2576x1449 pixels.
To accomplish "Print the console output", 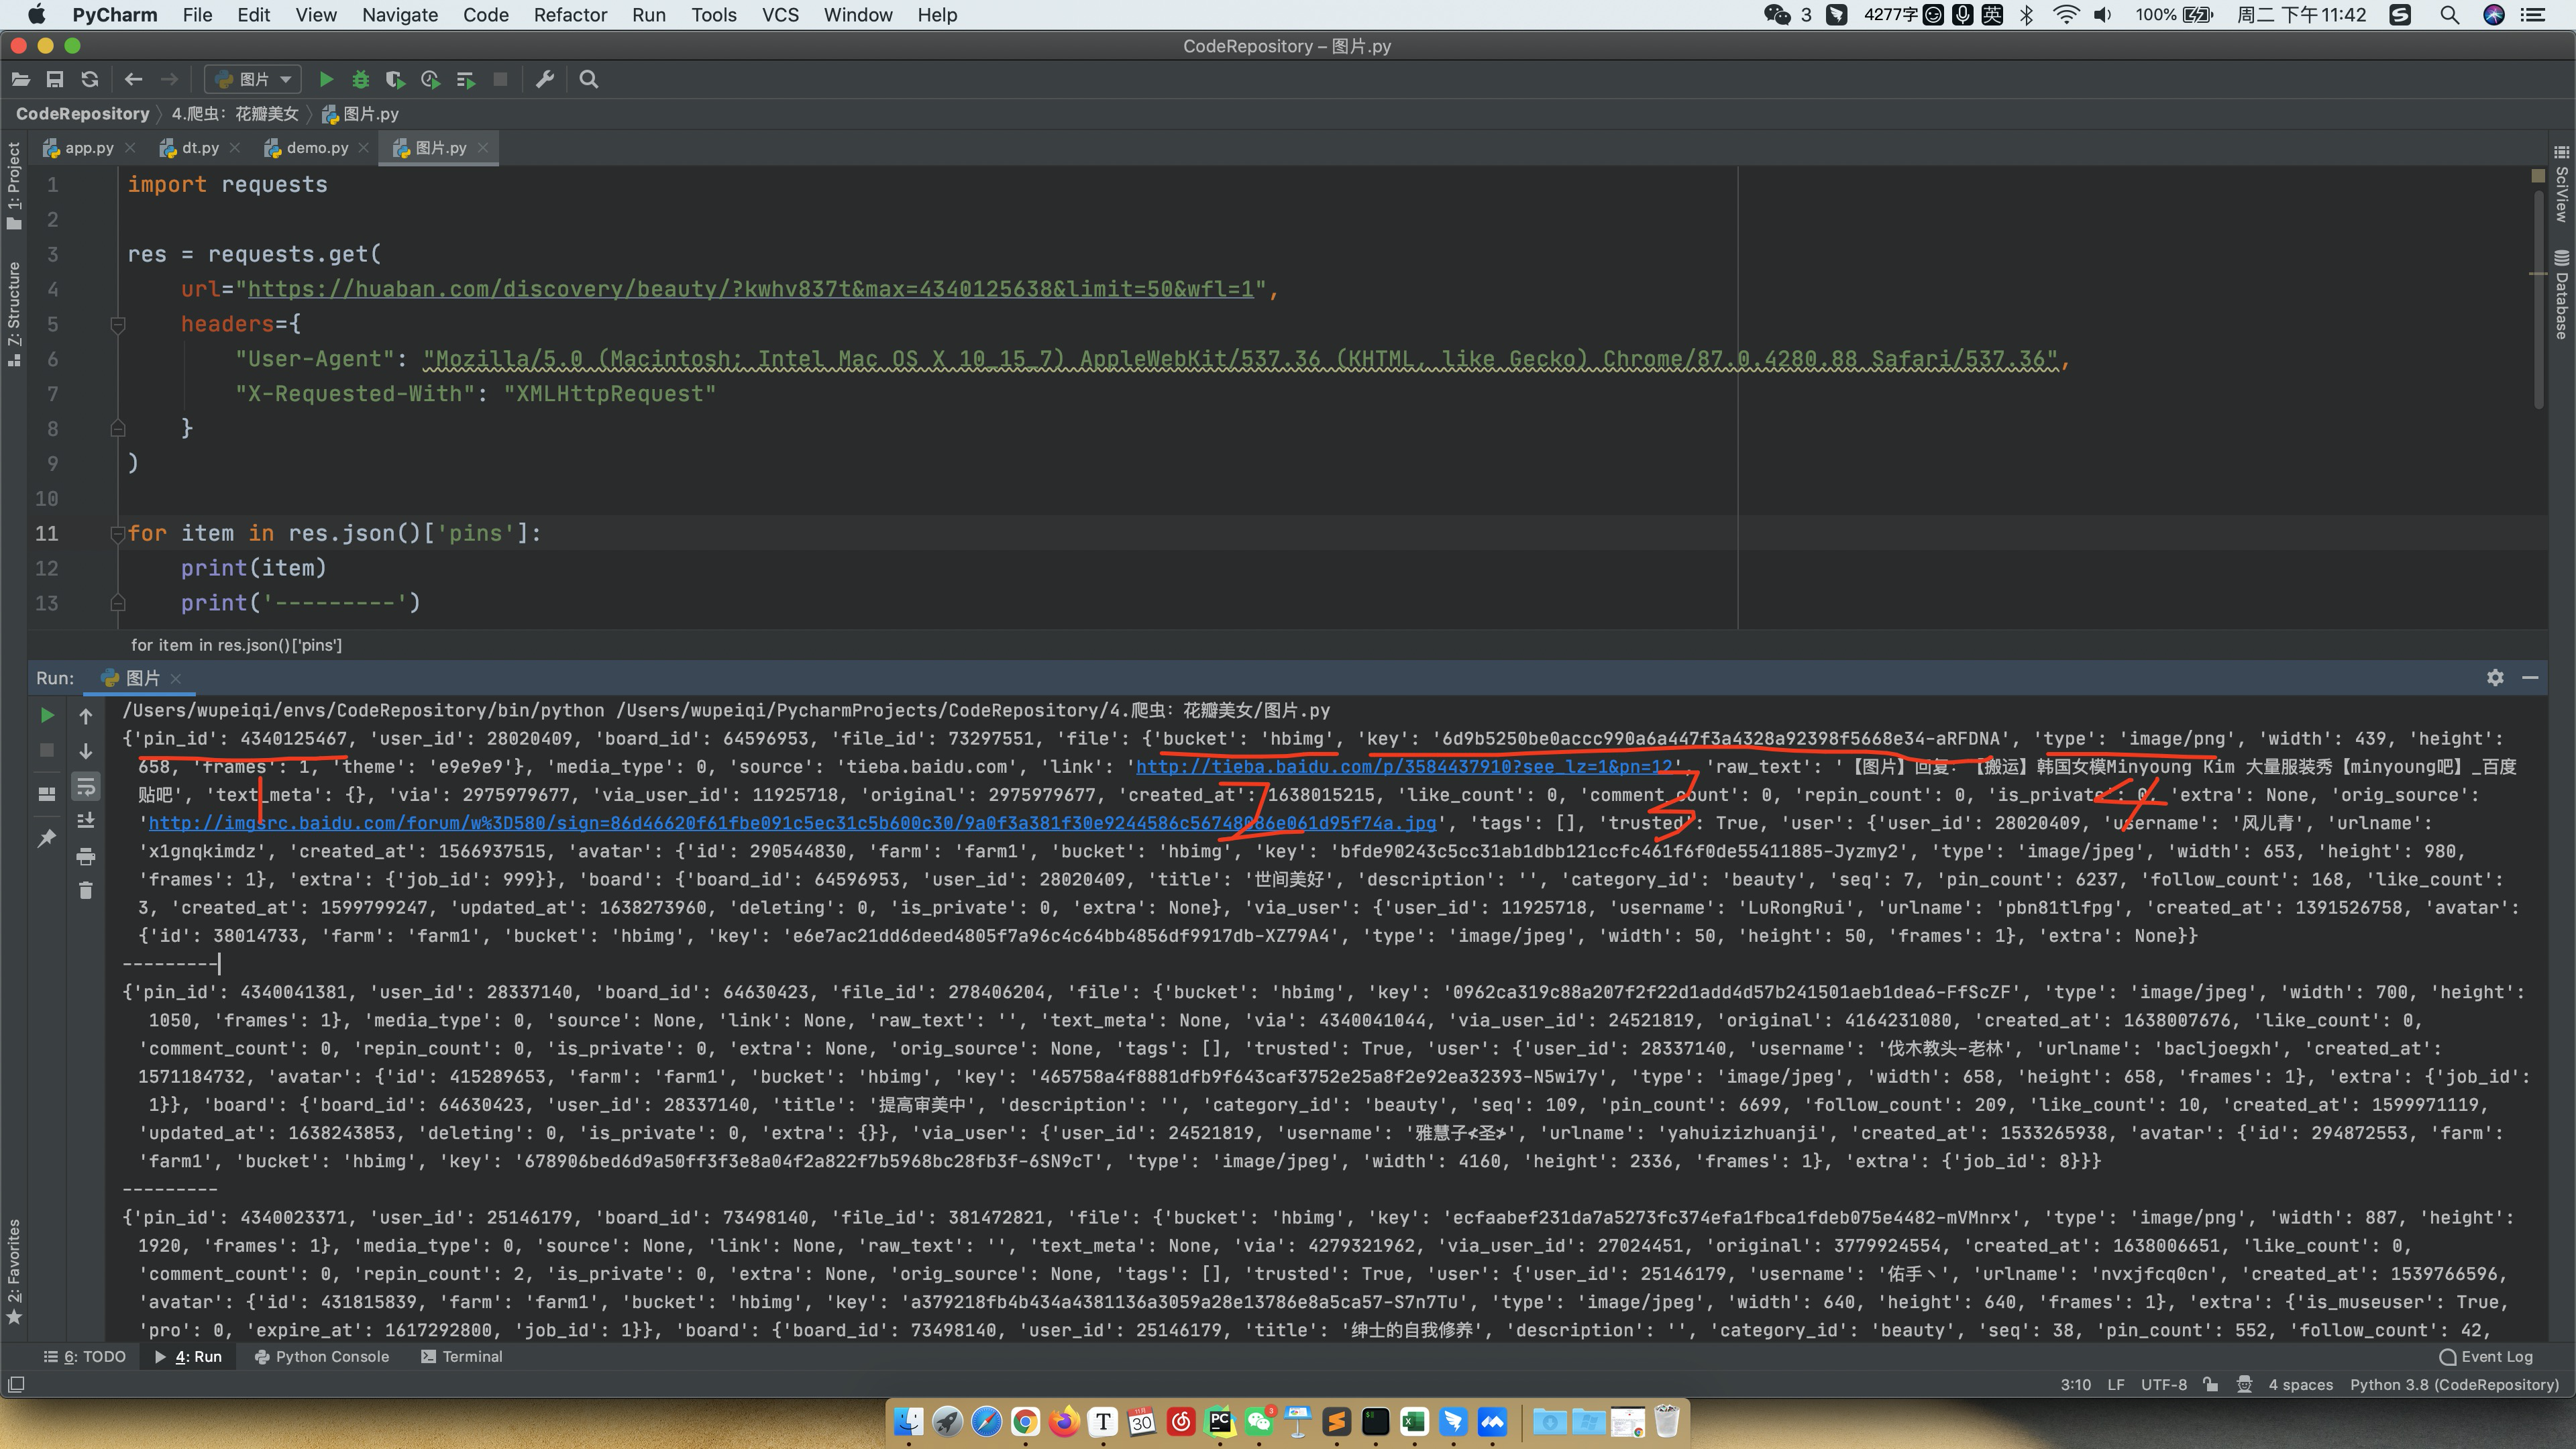I will point(86,856).
